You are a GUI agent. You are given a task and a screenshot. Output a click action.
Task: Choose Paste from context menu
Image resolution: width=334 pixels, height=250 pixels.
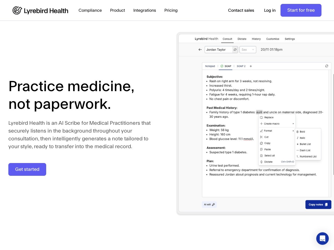pos(277,149)
